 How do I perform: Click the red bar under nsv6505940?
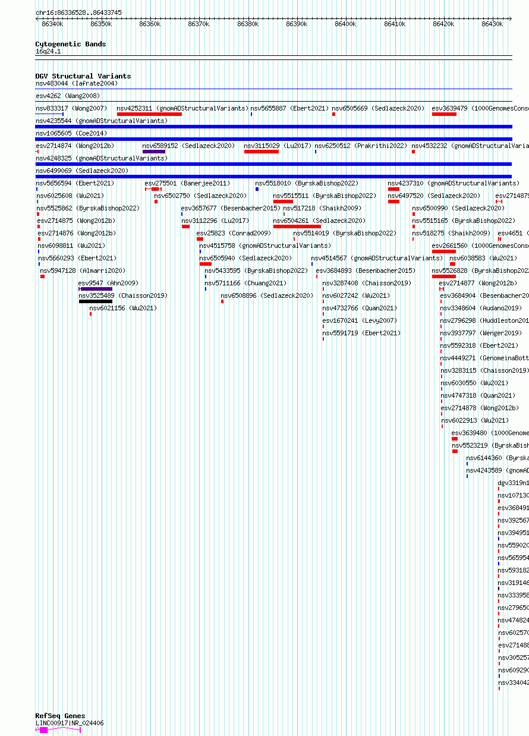205,264
